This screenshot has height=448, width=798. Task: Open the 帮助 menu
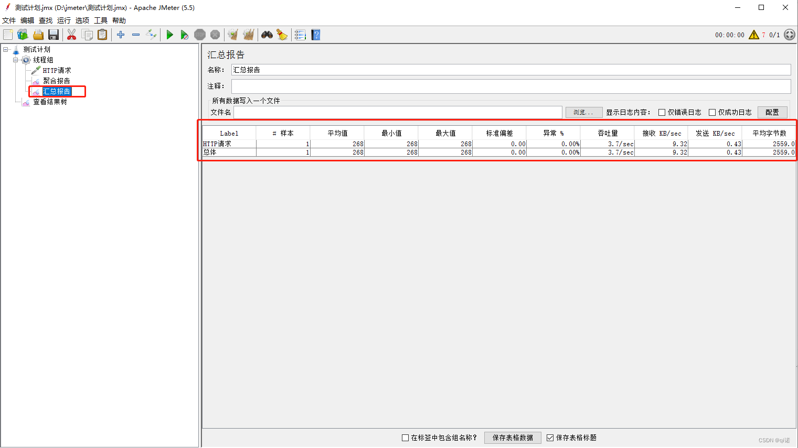point(119,20)
